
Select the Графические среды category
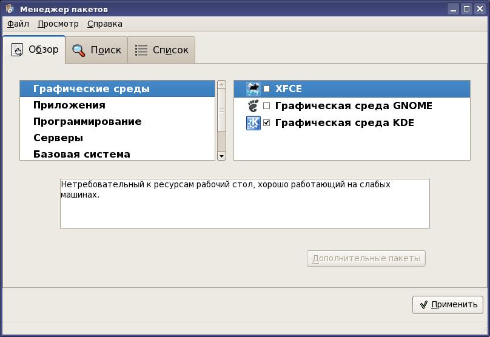(x=117, y=88)
